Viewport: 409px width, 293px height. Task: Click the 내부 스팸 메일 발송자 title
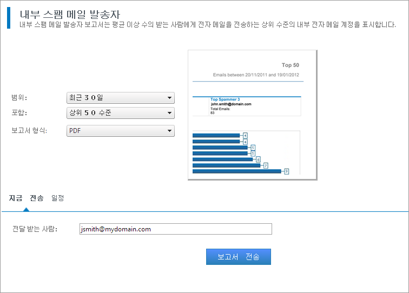pyautogui.click(x=70, y=14)
